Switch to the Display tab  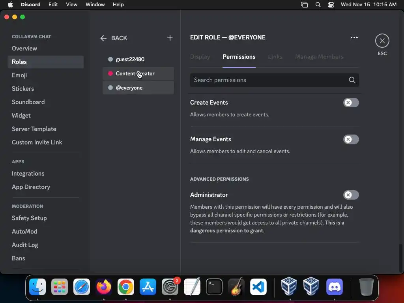200,57
